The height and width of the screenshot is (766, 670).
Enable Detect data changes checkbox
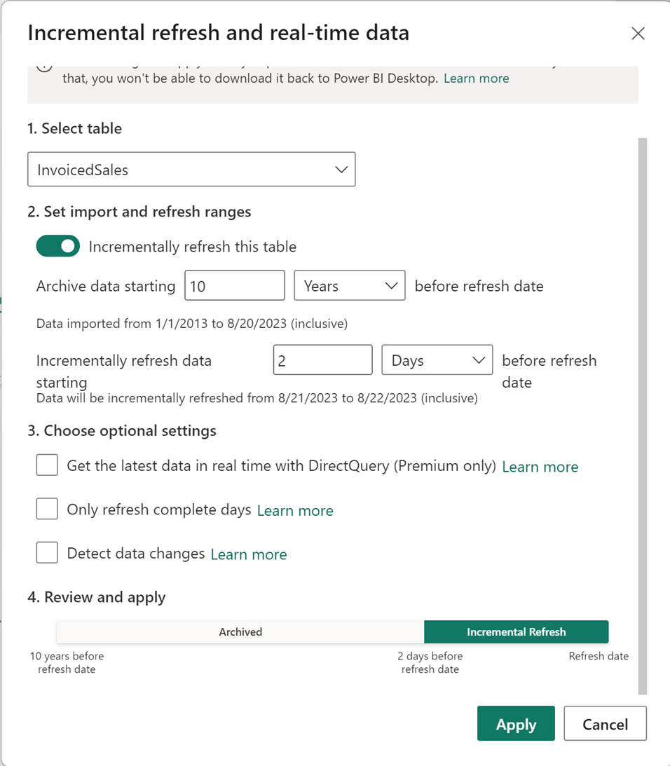tap(47, 553)
